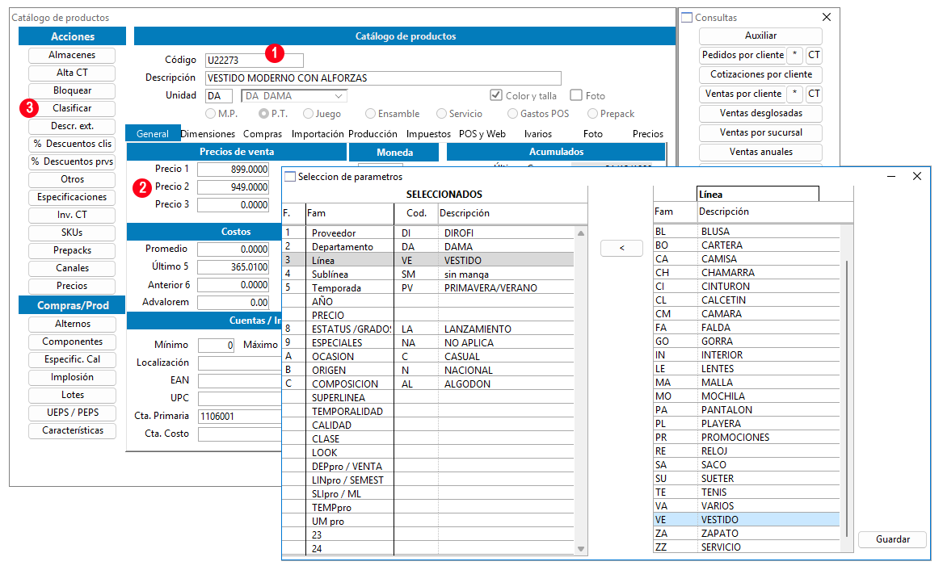
Task: Click the Componentes button
Action: [72, 342]
